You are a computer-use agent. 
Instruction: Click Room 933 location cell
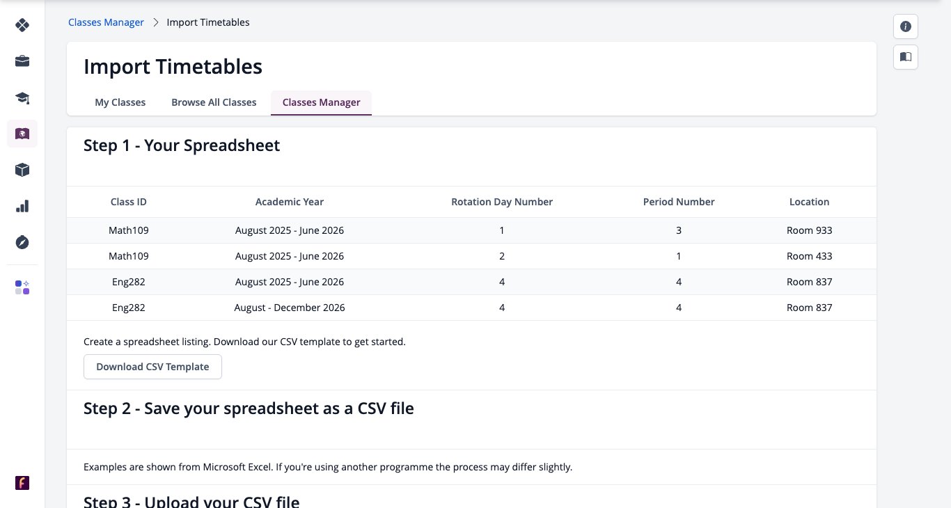coord(810,230)
